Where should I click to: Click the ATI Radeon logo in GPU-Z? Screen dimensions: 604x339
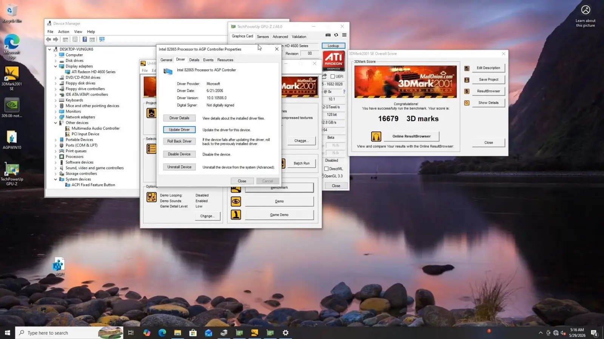coord(334,61)
